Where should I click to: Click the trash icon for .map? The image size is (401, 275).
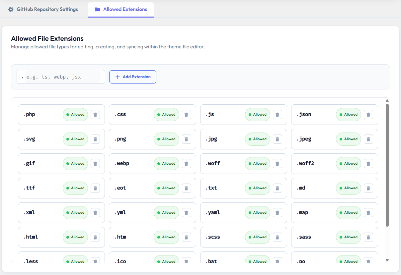point(368,213)
